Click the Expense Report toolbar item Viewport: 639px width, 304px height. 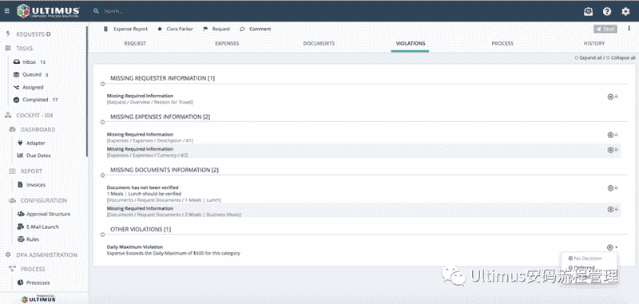pos(126,29)
